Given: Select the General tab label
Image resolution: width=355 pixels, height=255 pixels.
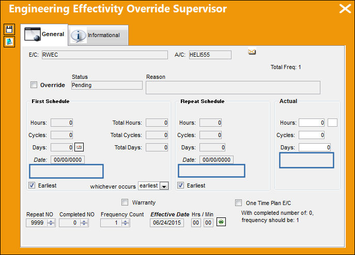Looking at the screenshot, I should pyautogui.click(x=53, y=34).
